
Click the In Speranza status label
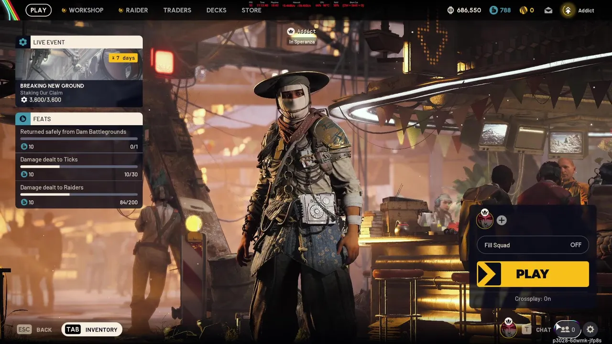[x=302, y=42]
